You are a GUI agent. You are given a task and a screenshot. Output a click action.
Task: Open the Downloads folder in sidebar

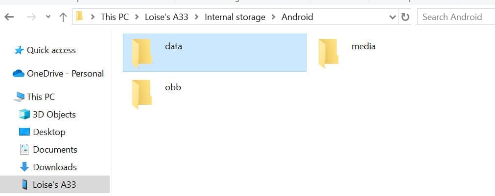pos(48,167)
